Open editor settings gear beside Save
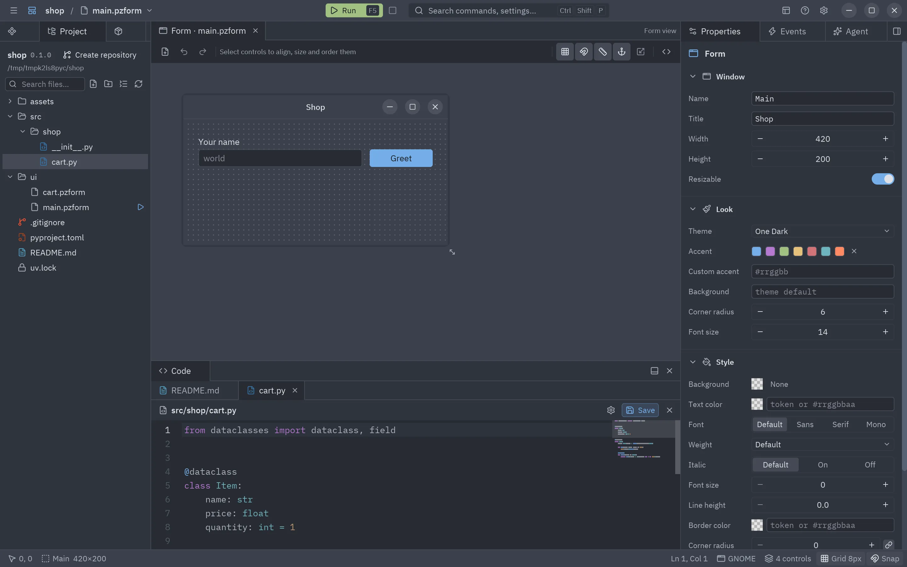The height and width of the screenshot is (567, 907). pos(611,410)
